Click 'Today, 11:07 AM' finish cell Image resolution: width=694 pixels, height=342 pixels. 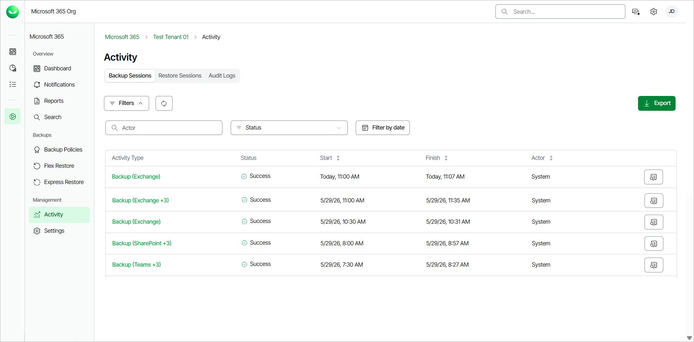coord(445,177)
